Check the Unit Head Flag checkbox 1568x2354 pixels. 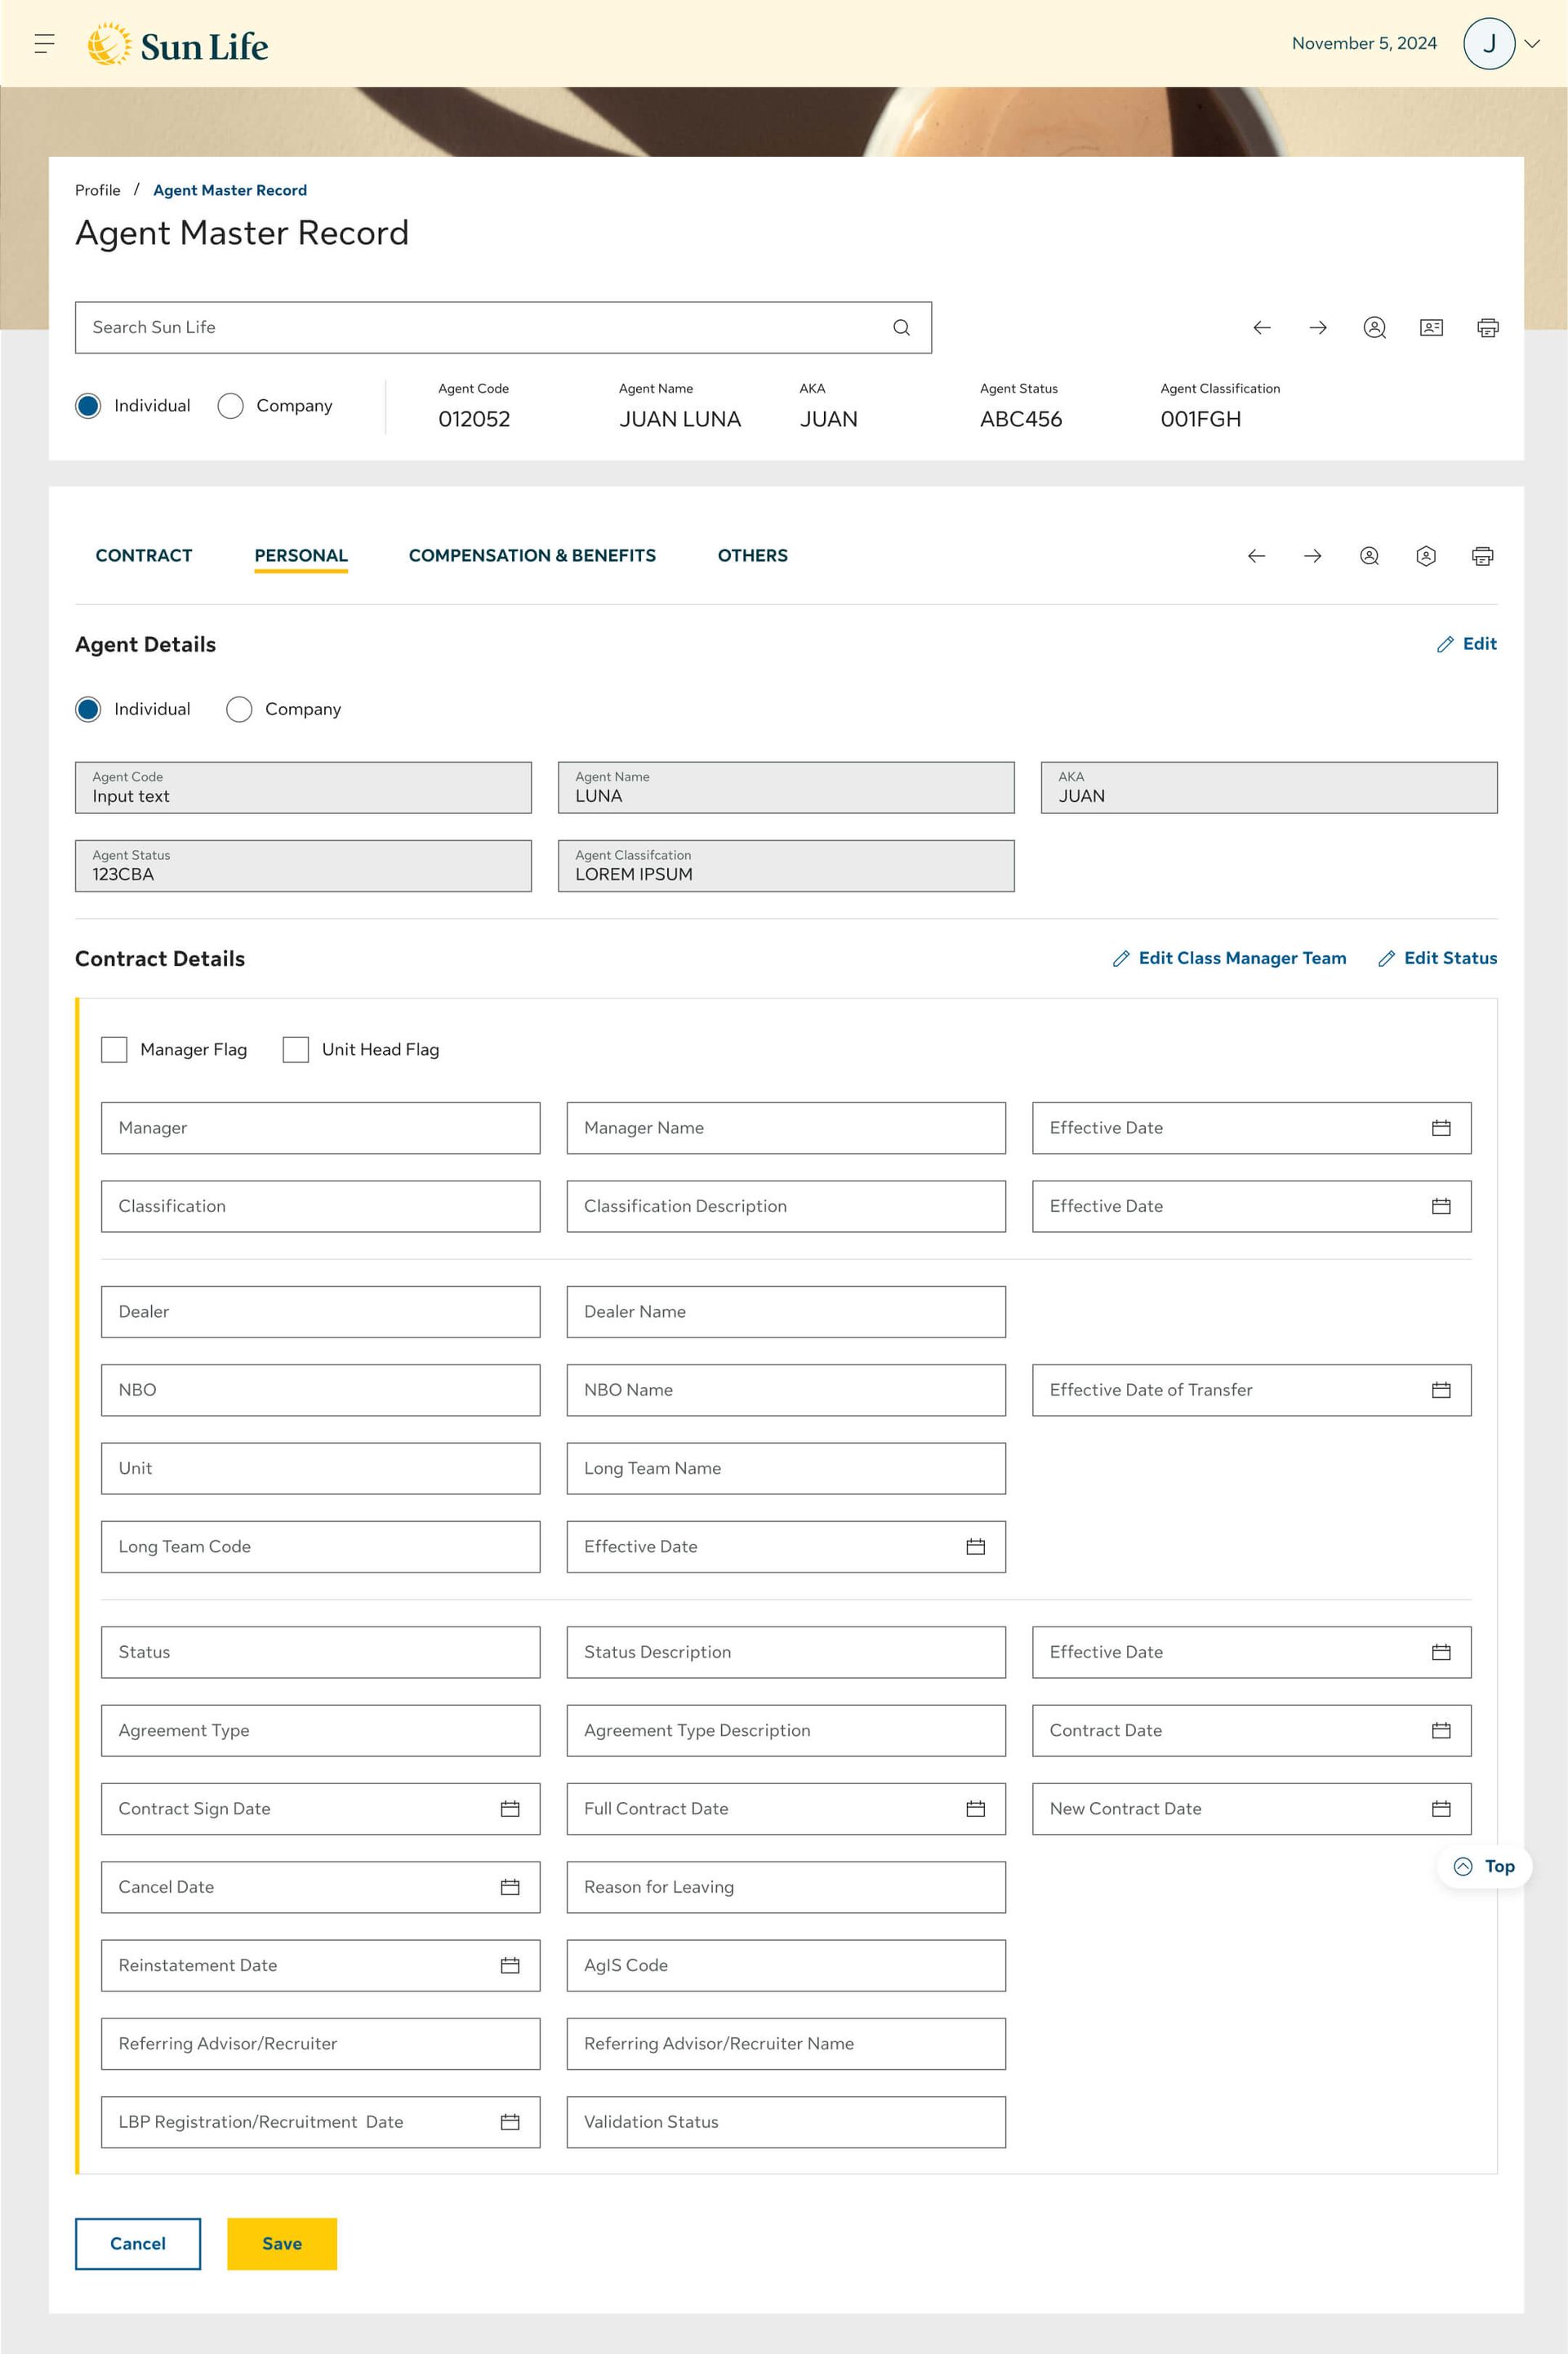[296, 1049]
